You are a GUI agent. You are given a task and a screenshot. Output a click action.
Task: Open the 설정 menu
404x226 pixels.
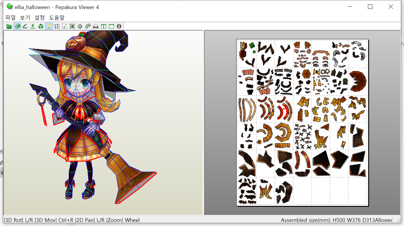coord(40,17)
